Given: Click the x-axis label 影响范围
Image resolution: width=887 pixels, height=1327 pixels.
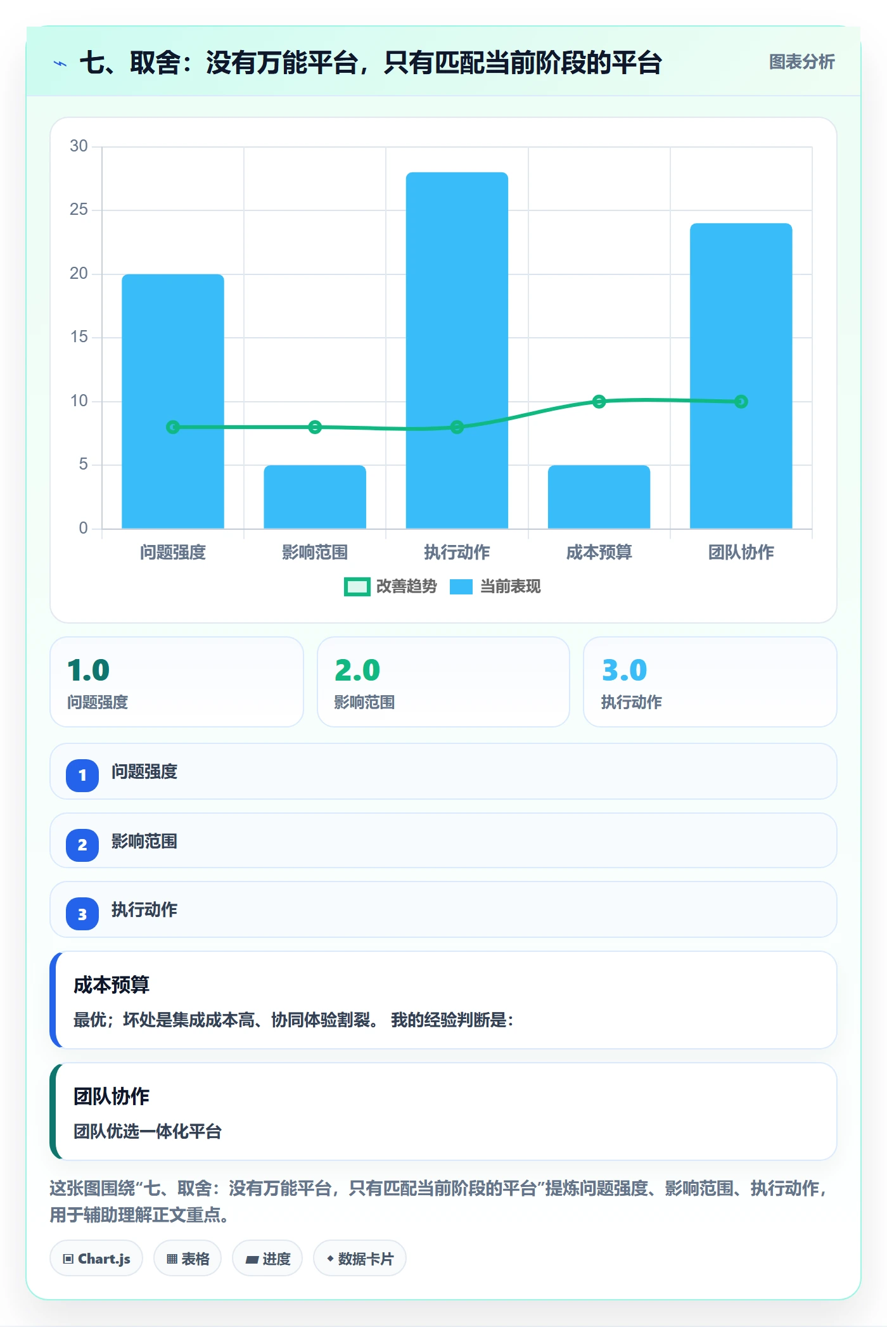Looking at the screenshot, I should (315, 553).
